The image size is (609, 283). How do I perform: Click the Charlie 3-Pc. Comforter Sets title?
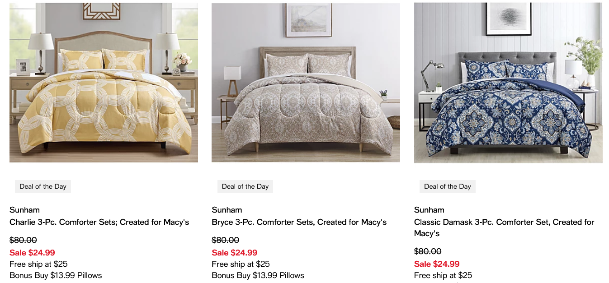[x=99, y=222]
